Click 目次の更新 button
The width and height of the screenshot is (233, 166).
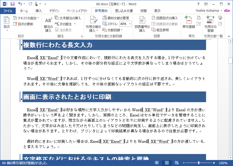click(23, 24)
